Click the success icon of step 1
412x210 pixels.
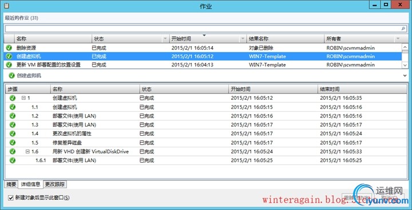[13, 98]
